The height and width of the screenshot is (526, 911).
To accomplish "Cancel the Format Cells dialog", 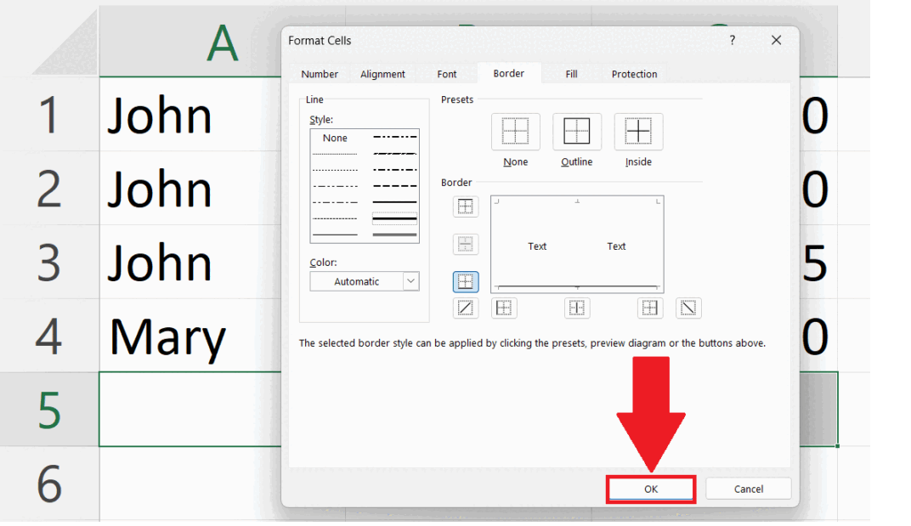I will click(749, 489).
